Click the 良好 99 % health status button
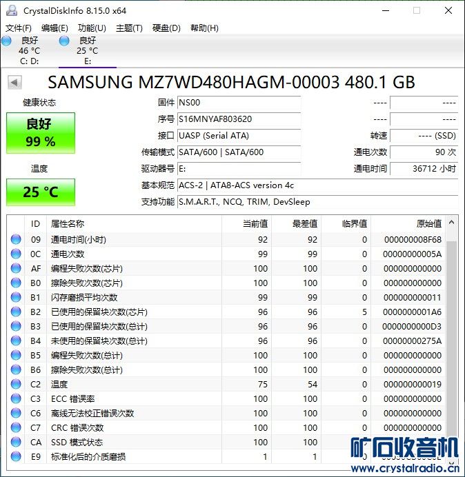The height and width of the screenshot is (477, 465). pos(41,133)
